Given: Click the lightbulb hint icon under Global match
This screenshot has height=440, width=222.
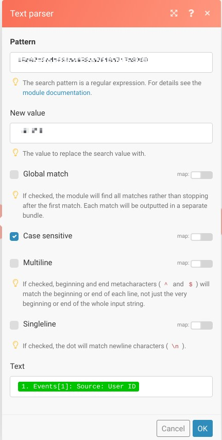Looking at the screenshot, I should tap(15, 195).
